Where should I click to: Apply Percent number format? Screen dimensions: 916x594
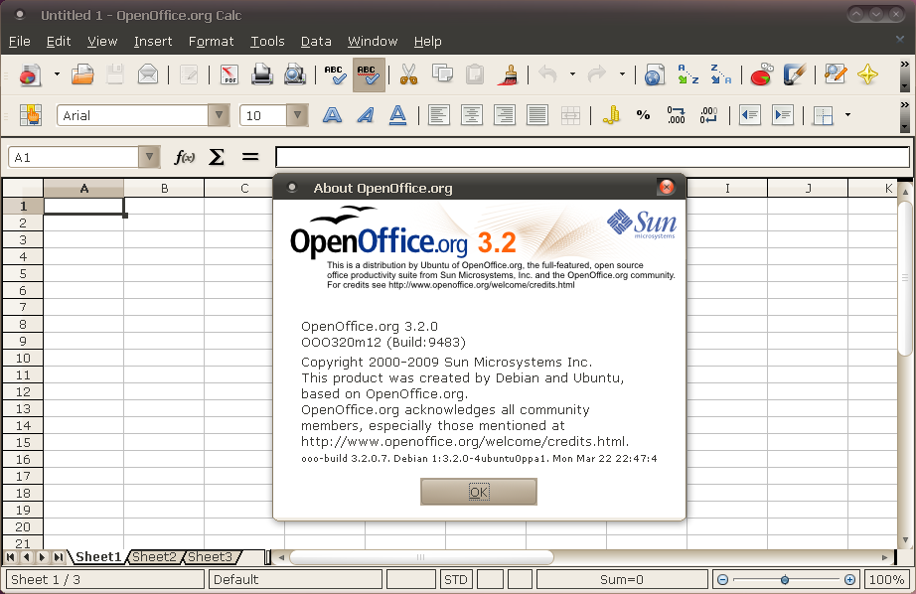click(643, 115)
